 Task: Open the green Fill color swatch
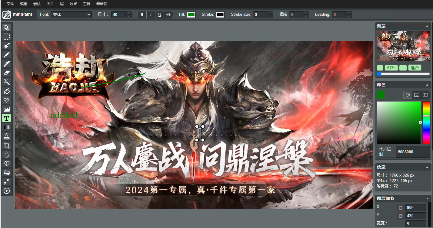click(x=191, y=15)
